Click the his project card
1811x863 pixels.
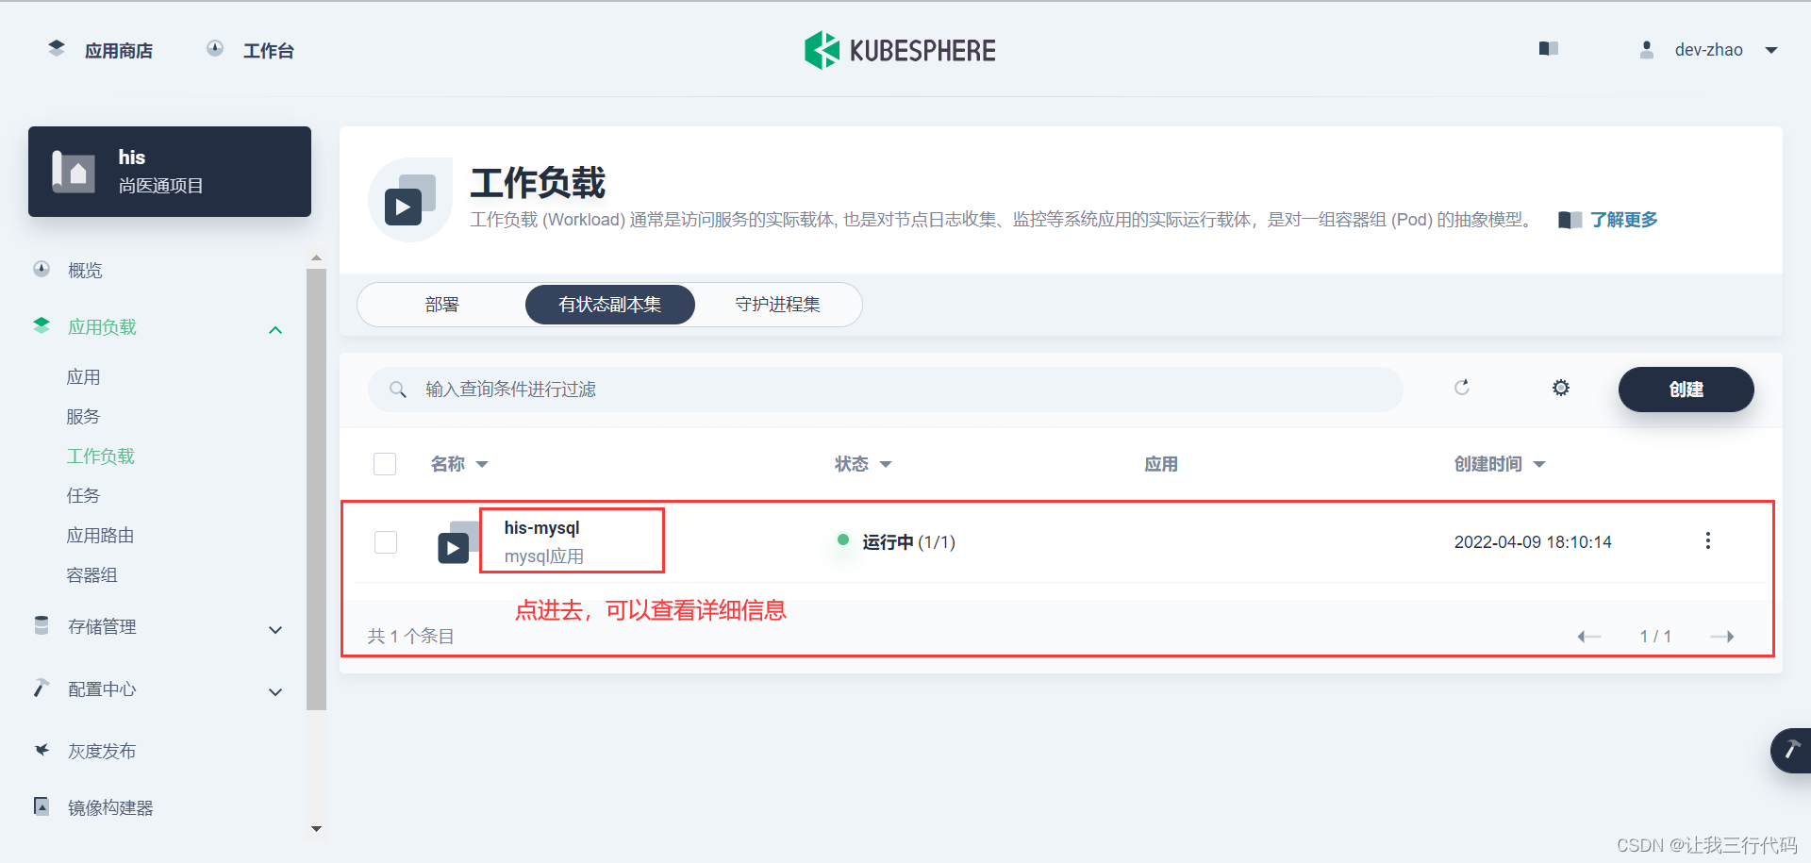[x=170, y=172]
